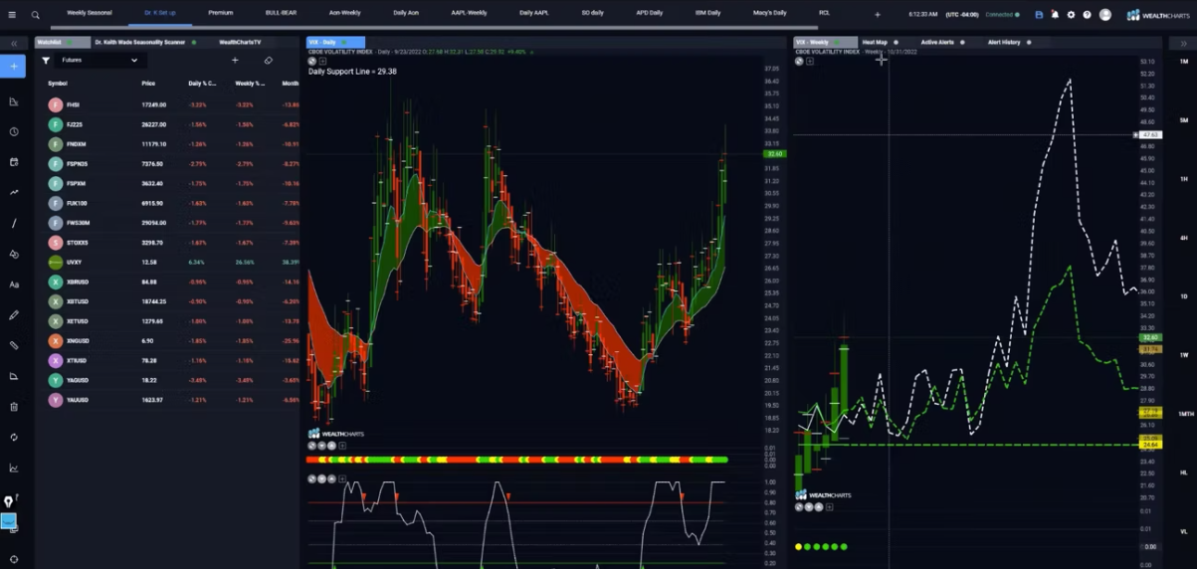The width and height of the screenshot is (1197, 569).
Task: Click the search magnifier icon
Action: click(35, 15)
